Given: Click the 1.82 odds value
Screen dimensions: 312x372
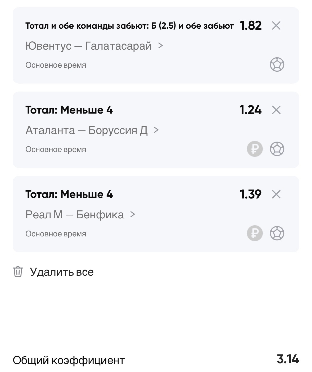Looking at the screenshot, I should point(250,26).
